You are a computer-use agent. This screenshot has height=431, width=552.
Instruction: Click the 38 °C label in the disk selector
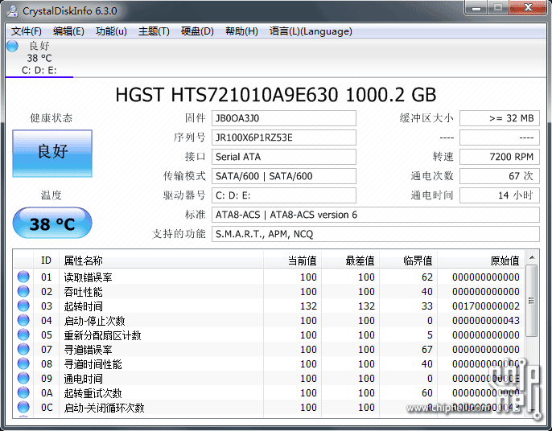pyautogui.click(x=39, y=58)
